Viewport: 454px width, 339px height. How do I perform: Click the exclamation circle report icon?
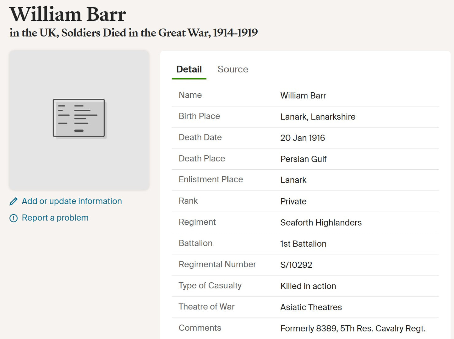pos(14,218)
